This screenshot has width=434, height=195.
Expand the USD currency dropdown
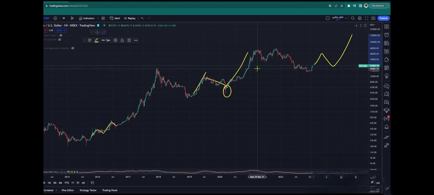[x=372, y=25]
